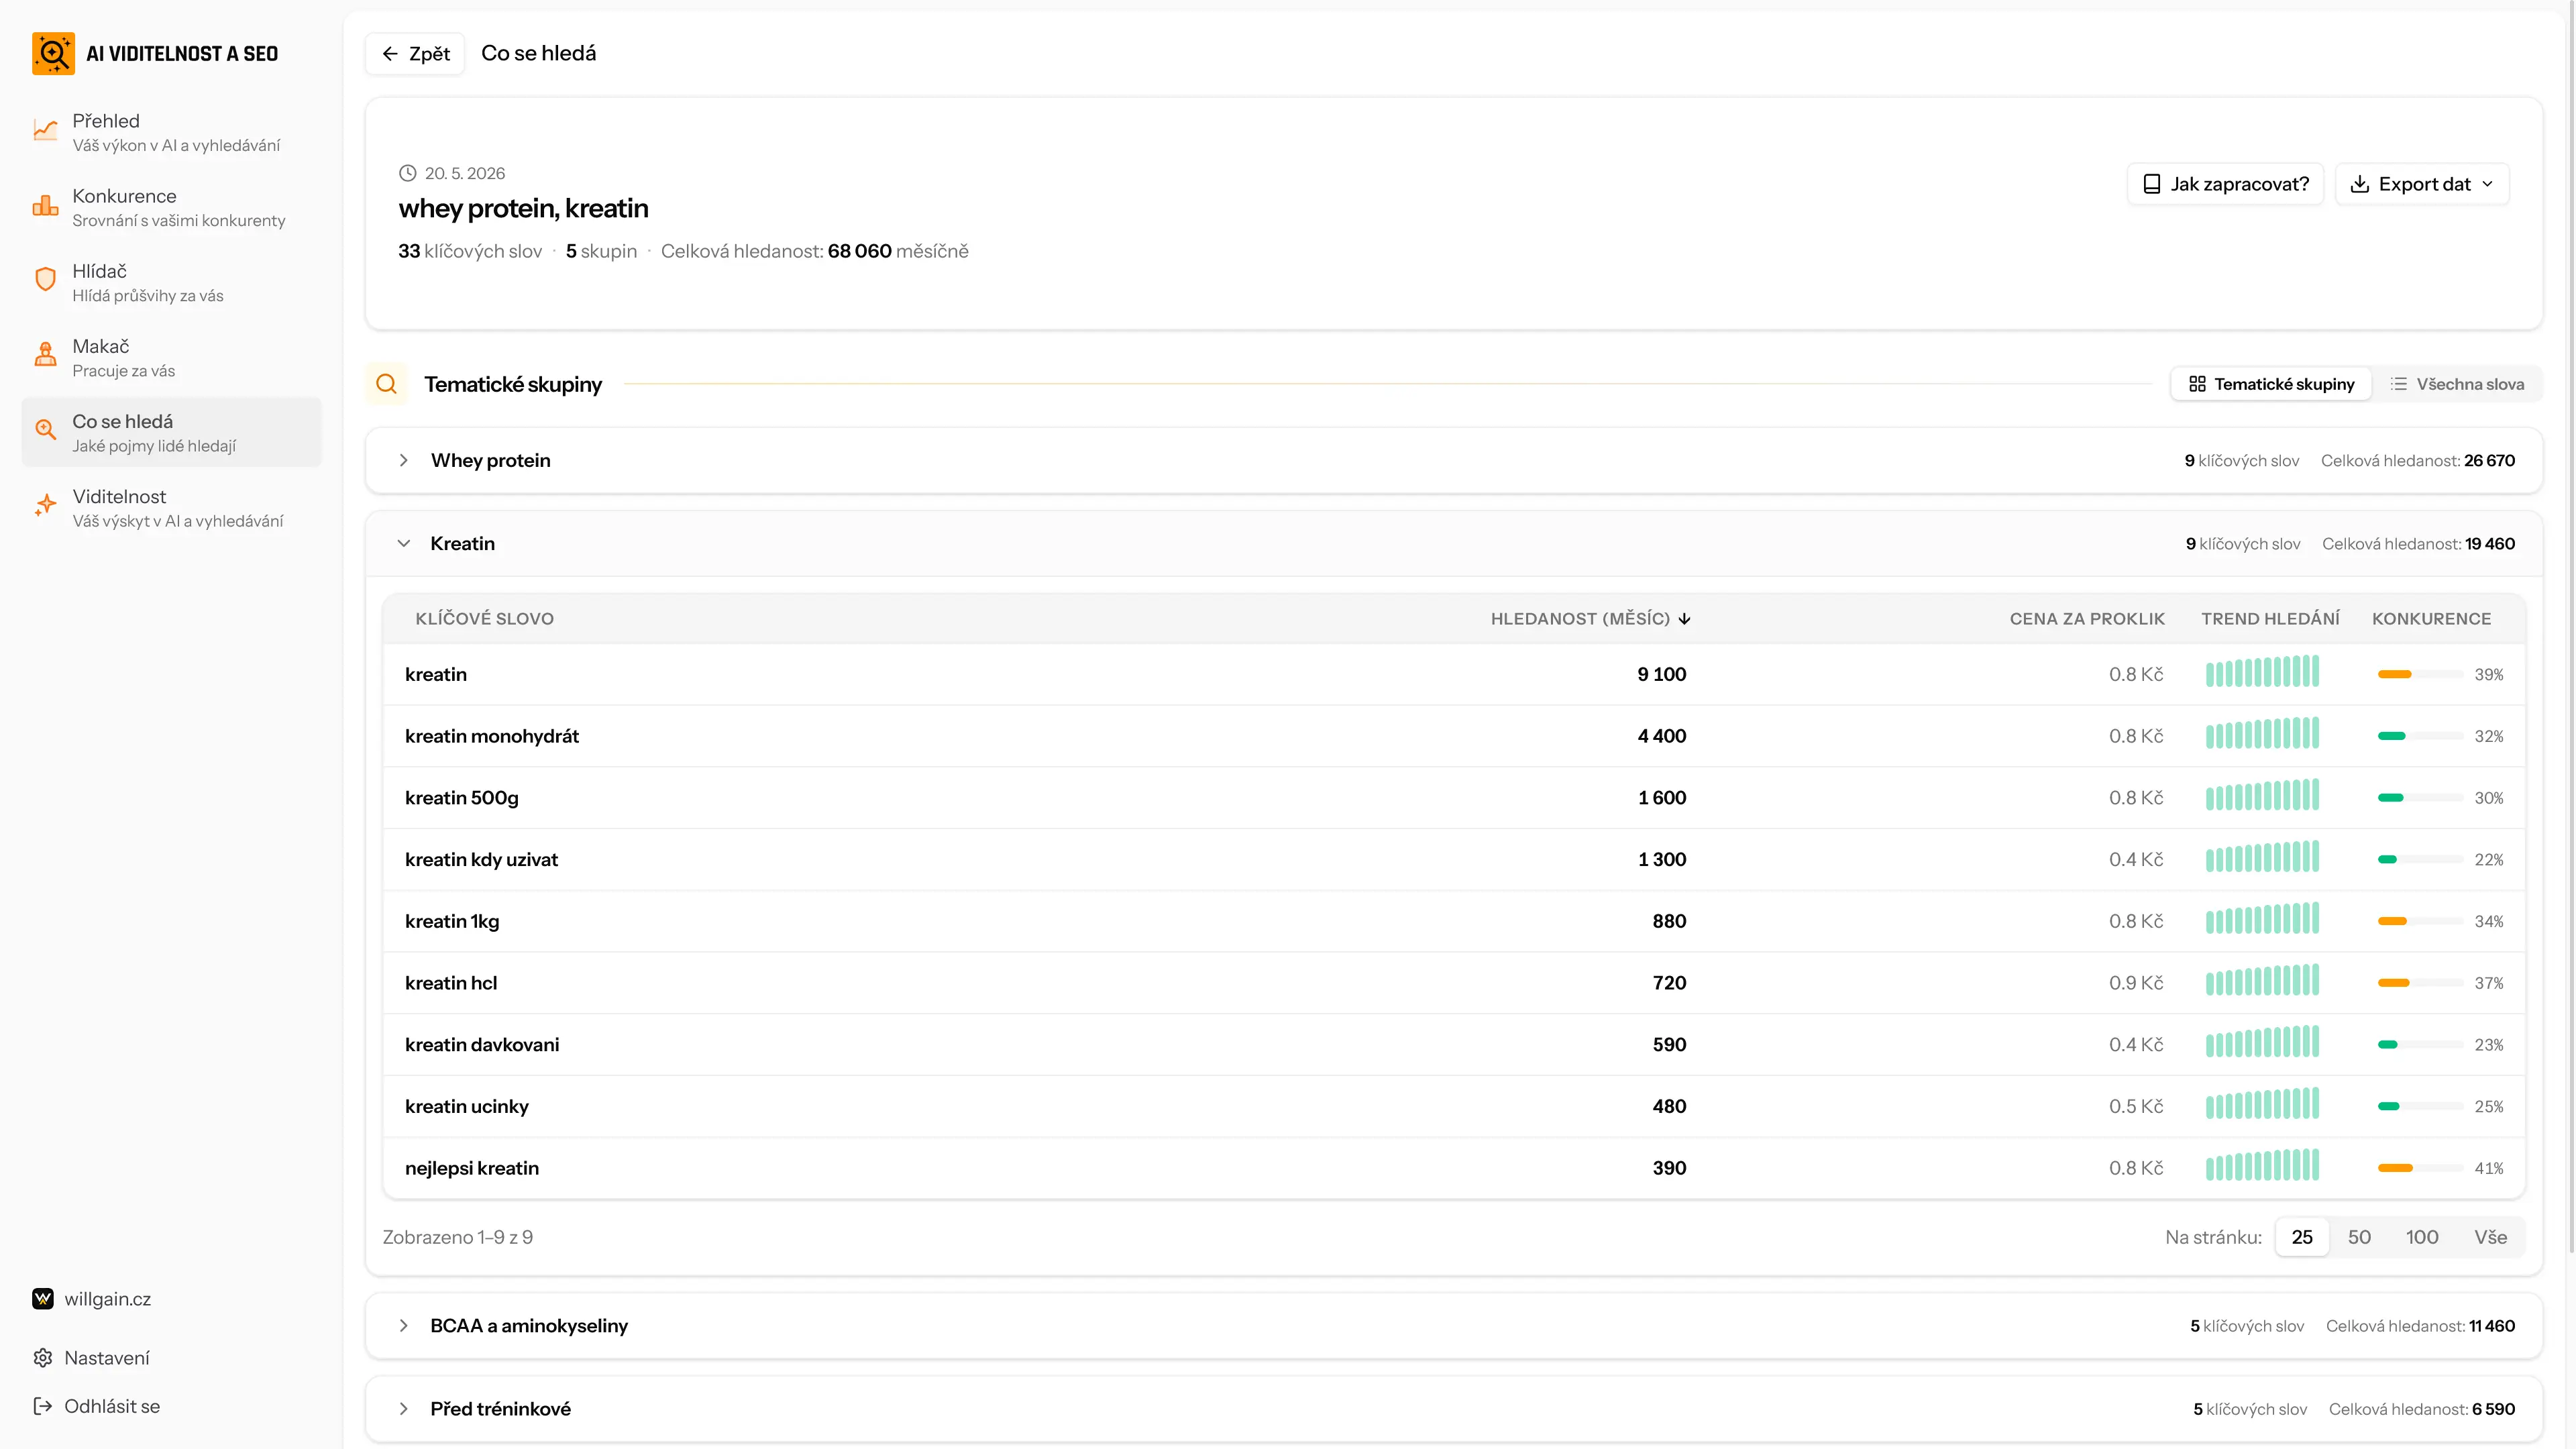2576x1449 pixels.
Task: Sort by Hledanost (měsíc) column
Action: tap(1590, 619)
